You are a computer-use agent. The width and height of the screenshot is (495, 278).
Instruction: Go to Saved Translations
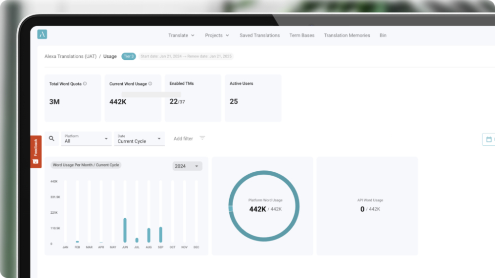[x=259, y=36]
